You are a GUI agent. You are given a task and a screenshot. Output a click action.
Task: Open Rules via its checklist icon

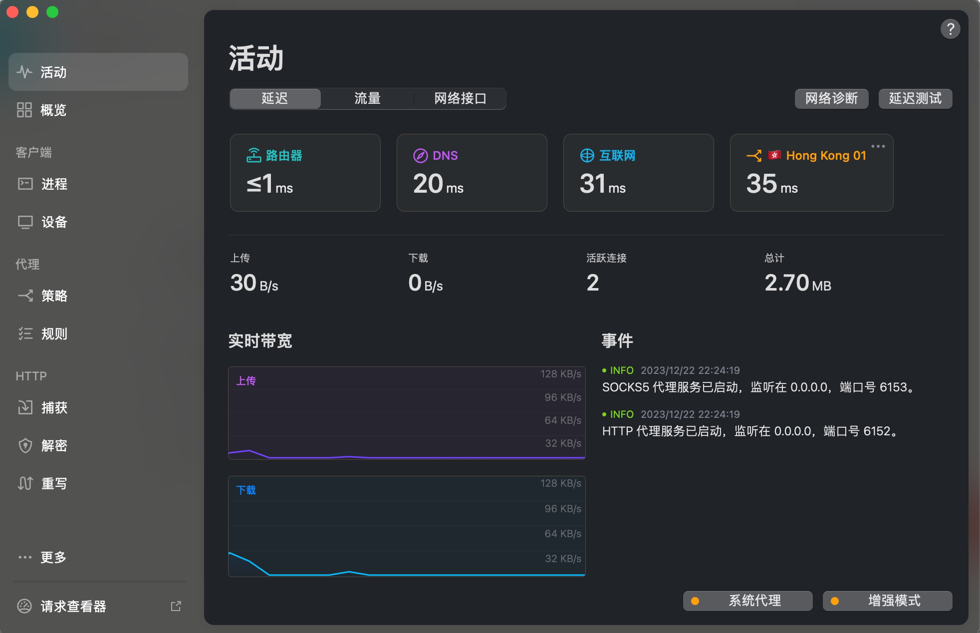pyautogui.click(x=25, y=333)
